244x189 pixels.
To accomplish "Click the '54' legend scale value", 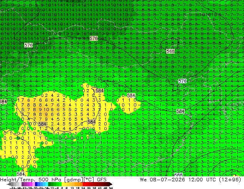I will (111, 188).
